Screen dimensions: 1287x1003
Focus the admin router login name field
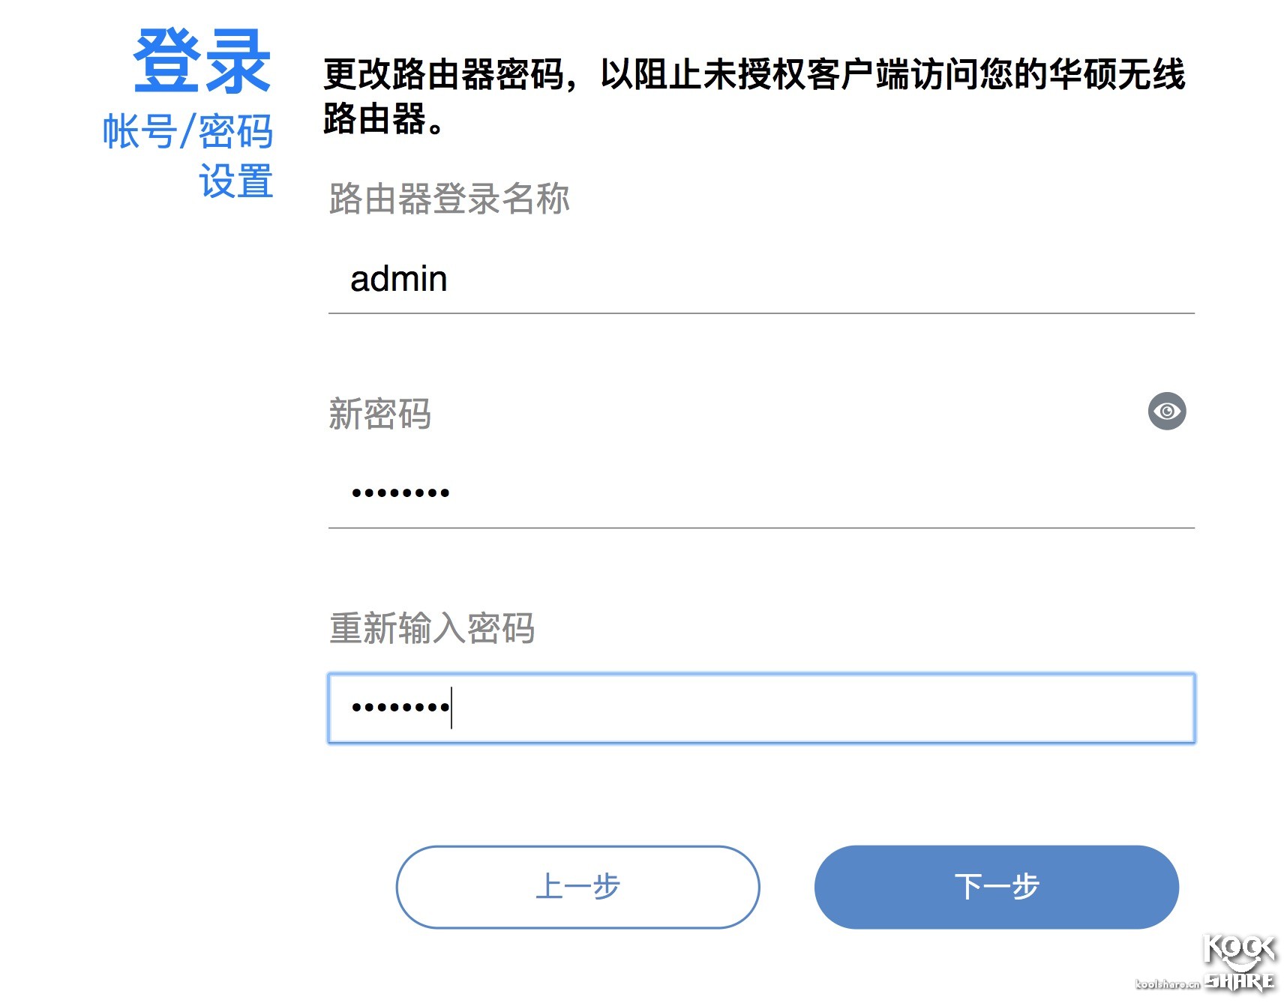(x=761, y=280)
